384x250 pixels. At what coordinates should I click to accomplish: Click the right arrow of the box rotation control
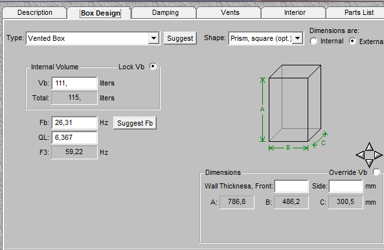[x=378, y=155]
